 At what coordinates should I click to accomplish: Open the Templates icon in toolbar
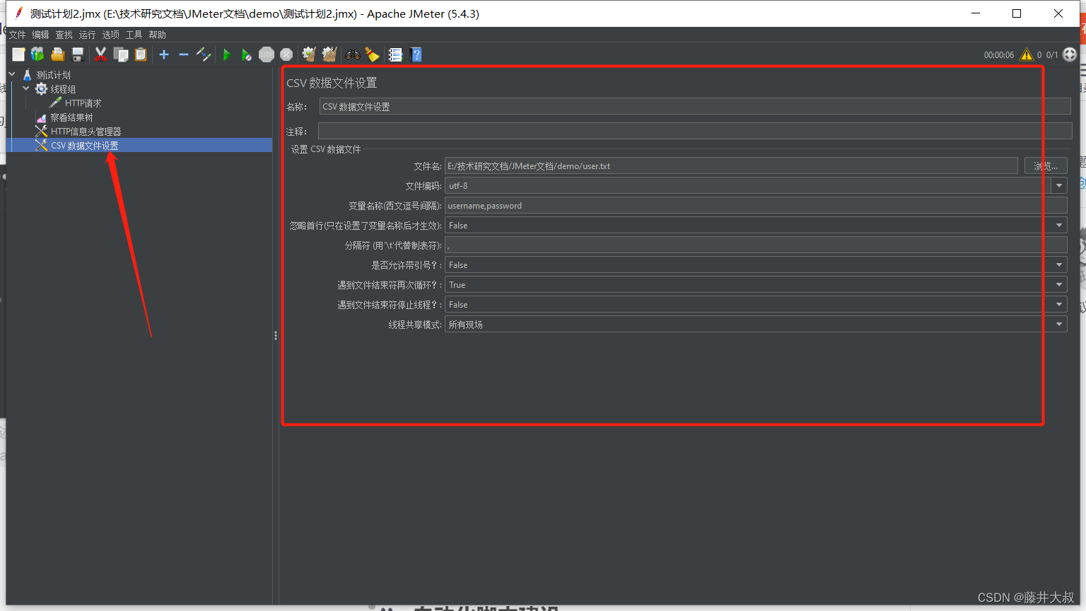pyautogui.click(x=37, y=54)
